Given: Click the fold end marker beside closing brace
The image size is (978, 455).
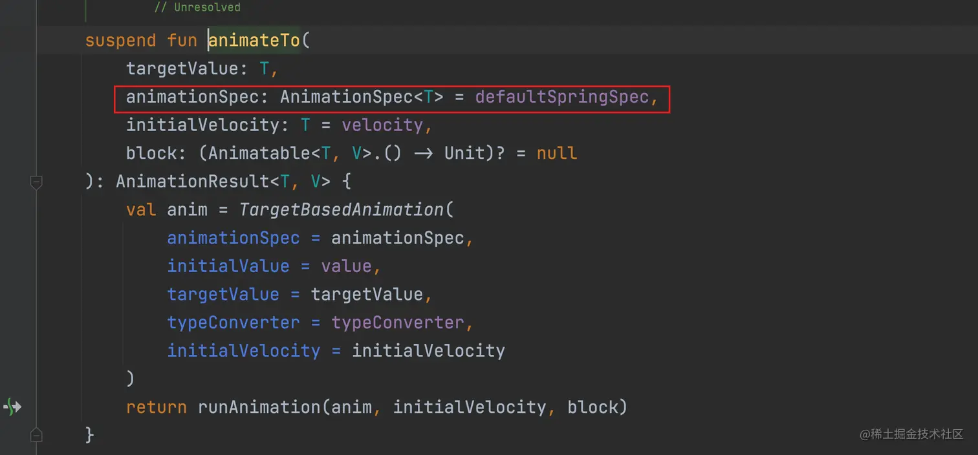Looking at the screenshot, I should (x=36, y=434).
